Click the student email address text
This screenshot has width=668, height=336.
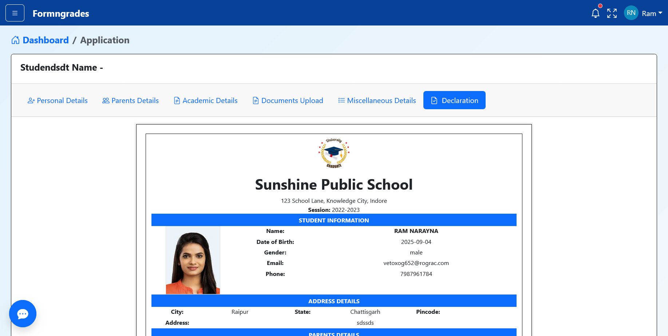point(416,263)
